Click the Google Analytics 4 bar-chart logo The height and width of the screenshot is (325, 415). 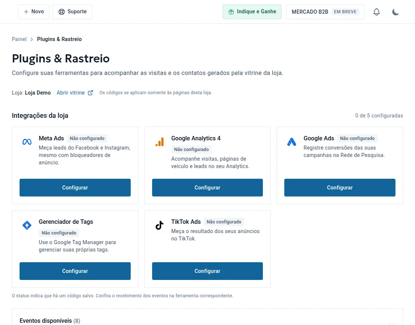[x=160, y=142]
